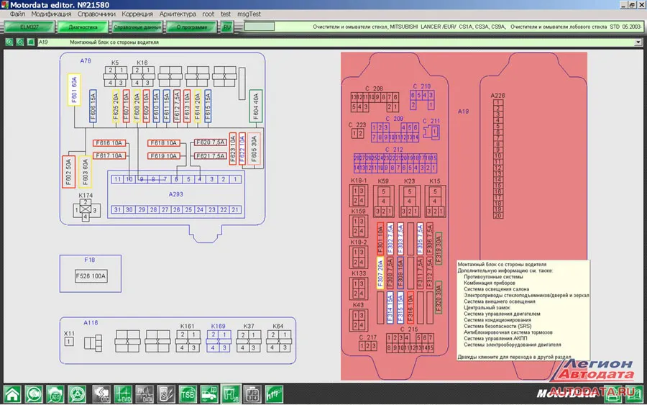Open the TSB bulletins icon
This screenshot has height=405, width=647.
[188, 394]
